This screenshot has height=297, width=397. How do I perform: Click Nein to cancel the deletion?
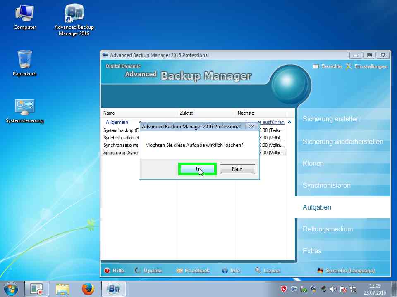(x=237, y=169)
